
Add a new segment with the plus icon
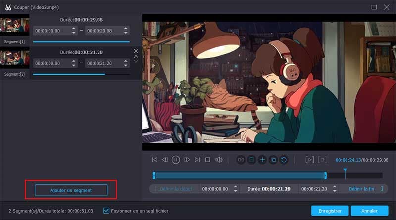[x=262, y=160]
